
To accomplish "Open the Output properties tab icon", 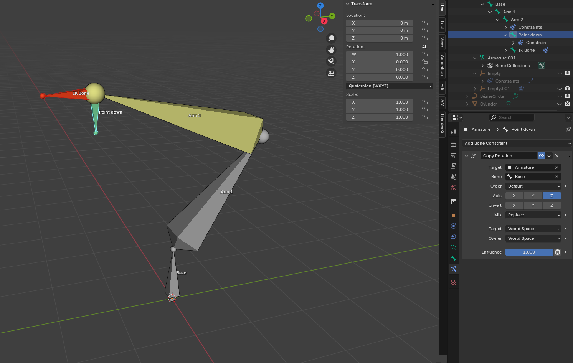I will click(x=454, y=155).
